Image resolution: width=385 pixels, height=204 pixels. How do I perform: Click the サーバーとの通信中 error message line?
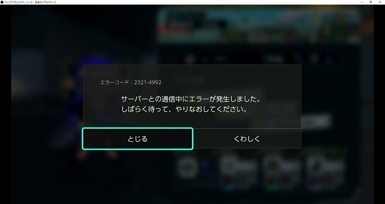(x=191, y=99)
